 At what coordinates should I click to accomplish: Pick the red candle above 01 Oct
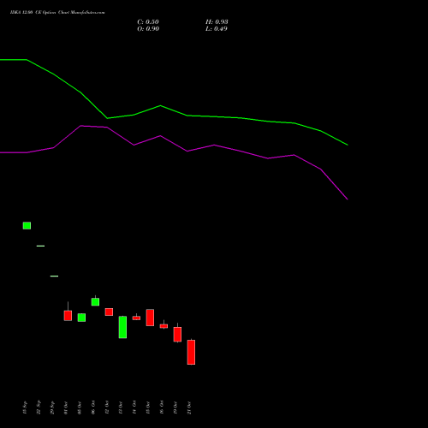pos(68,315)
